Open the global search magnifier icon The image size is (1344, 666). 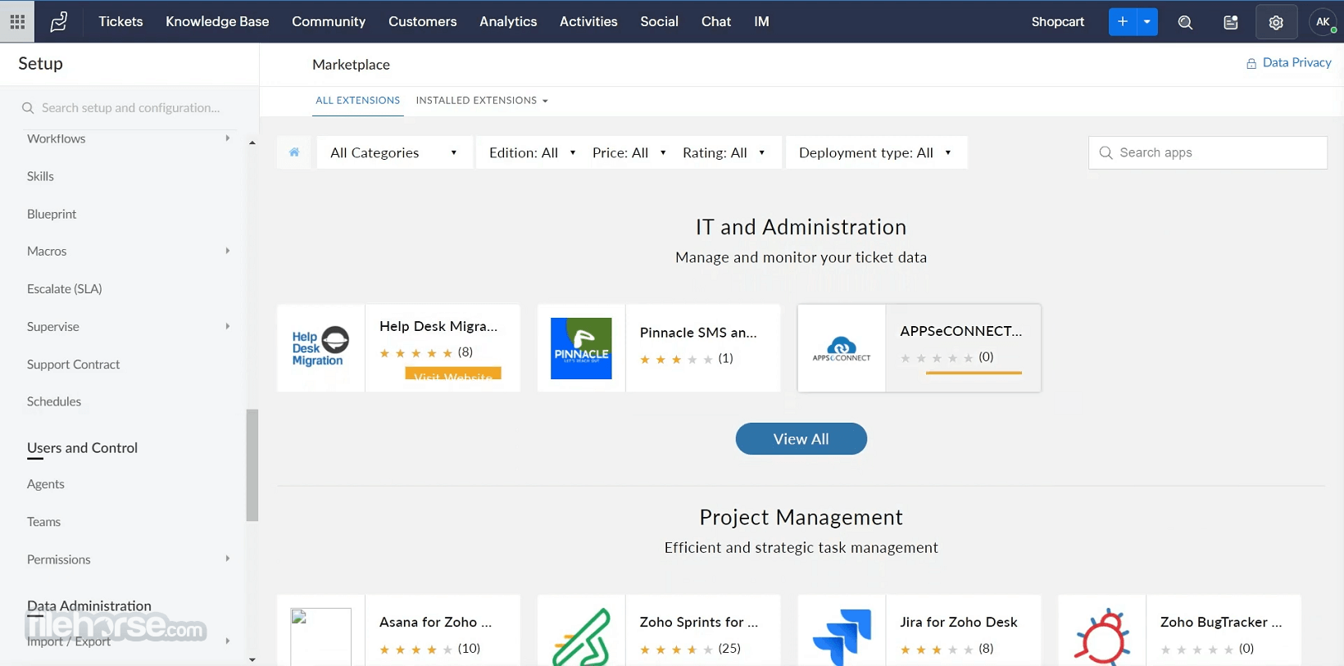(x=1185, y=22)
